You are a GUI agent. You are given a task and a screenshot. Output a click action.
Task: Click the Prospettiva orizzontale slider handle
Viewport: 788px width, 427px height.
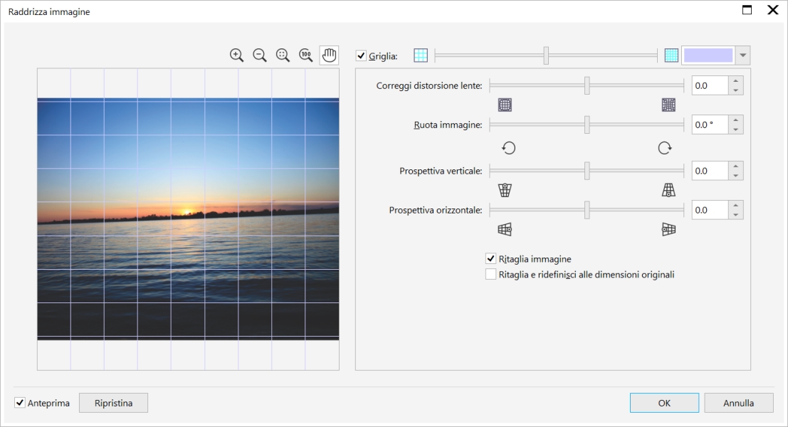(587, 210)
